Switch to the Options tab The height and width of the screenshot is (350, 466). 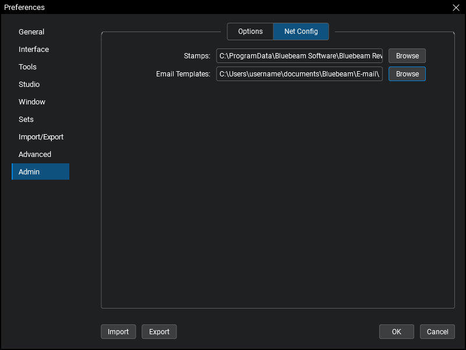click(250, 32)
